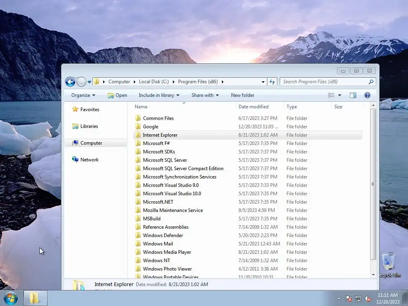The image size is (408, 306).
Task: Select the Microsoft SDKs folder icon
Action: 138,152
